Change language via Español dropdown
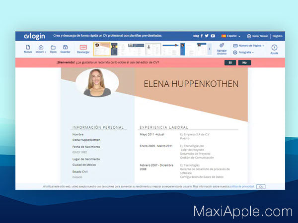The height and width of the screenshot is (223, 298). coord(231,36)
